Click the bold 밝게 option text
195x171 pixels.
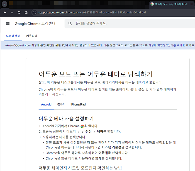[98, 158]
